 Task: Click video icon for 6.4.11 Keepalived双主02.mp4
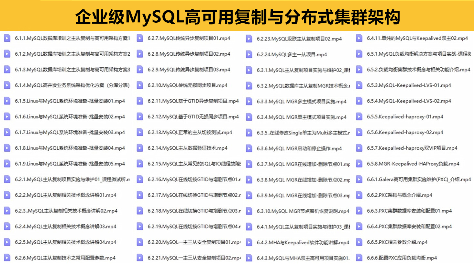[359, 38]
